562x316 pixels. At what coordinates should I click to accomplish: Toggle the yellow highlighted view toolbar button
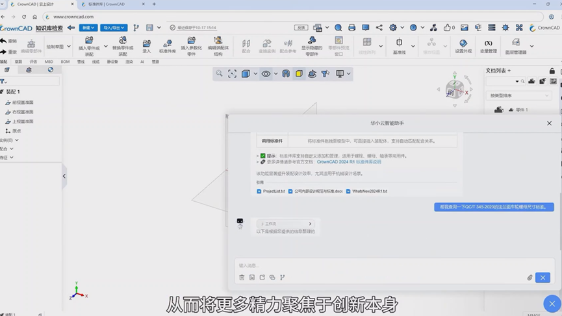(x=299, y=74)
